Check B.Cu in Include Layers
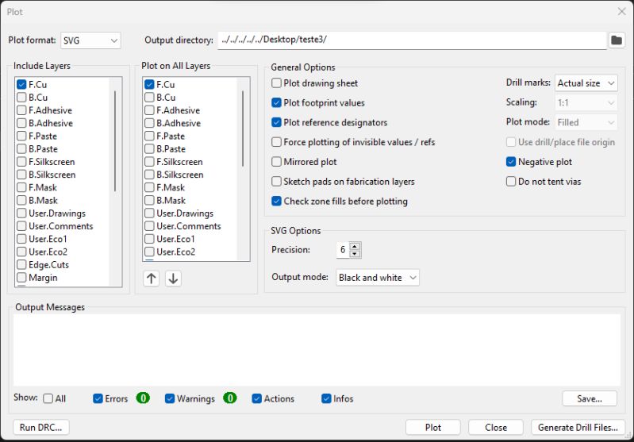634x442 pixels. [21, 98]
